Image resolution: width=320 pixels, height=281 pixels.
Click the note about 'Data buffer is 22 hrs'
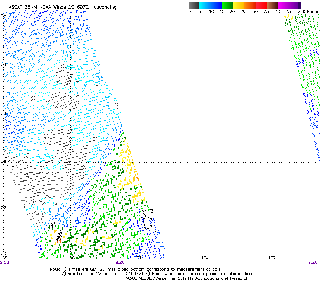pyautogui.click(x=157, y=274)
